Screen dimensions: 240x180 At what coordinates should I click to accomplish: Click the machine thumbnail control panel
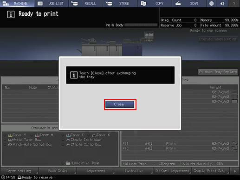click(149, 37)
